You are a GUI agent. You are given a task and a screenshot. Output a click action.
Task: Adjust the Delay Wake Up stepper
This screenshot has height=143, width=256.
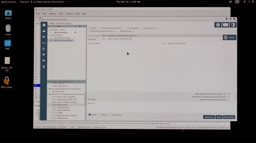click(235, 94)
